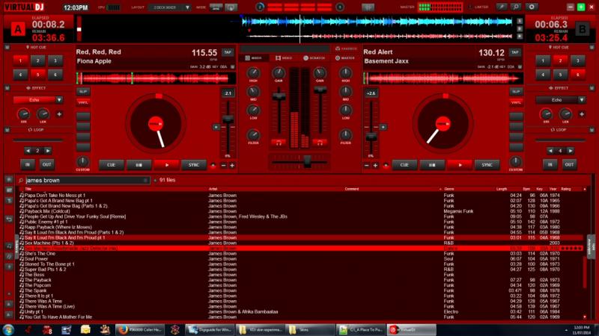Halve loop length on deck B
Image resolution: width=599 pixels, height=336 pixels.
[x=550, y=151]
